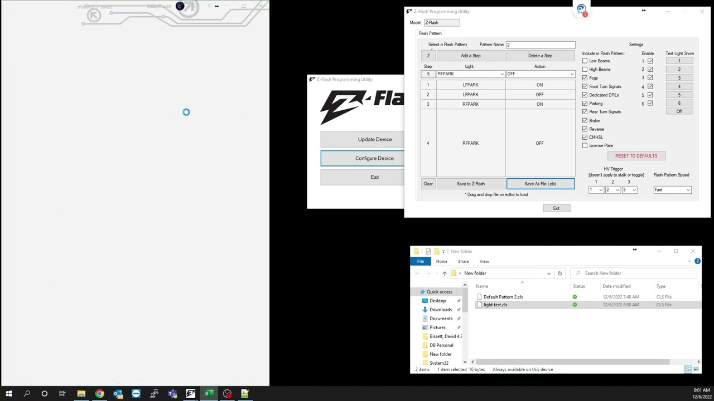Open HV Trigger 1 dropdown
This screenshot has width=714, height=401.
point(596,190)
